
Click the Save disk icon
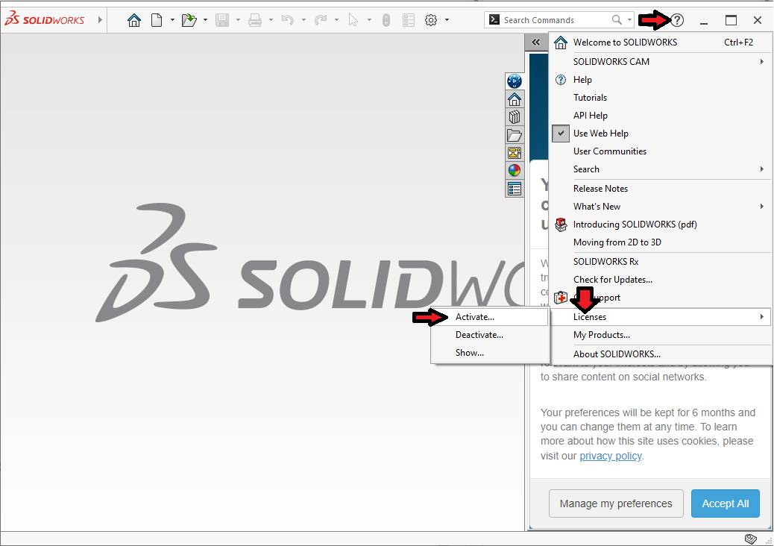click(222, 20)
